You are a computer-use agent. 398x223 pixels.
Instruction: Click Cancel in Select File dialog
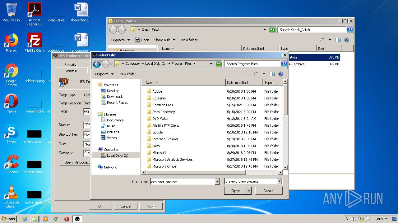[269, 191]
